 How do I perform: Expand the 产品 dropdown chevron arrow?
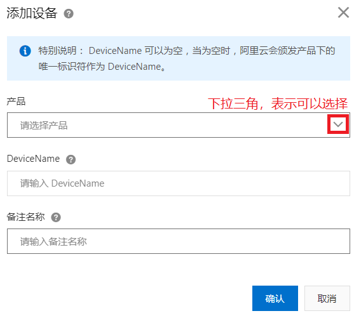click(337, 124)
